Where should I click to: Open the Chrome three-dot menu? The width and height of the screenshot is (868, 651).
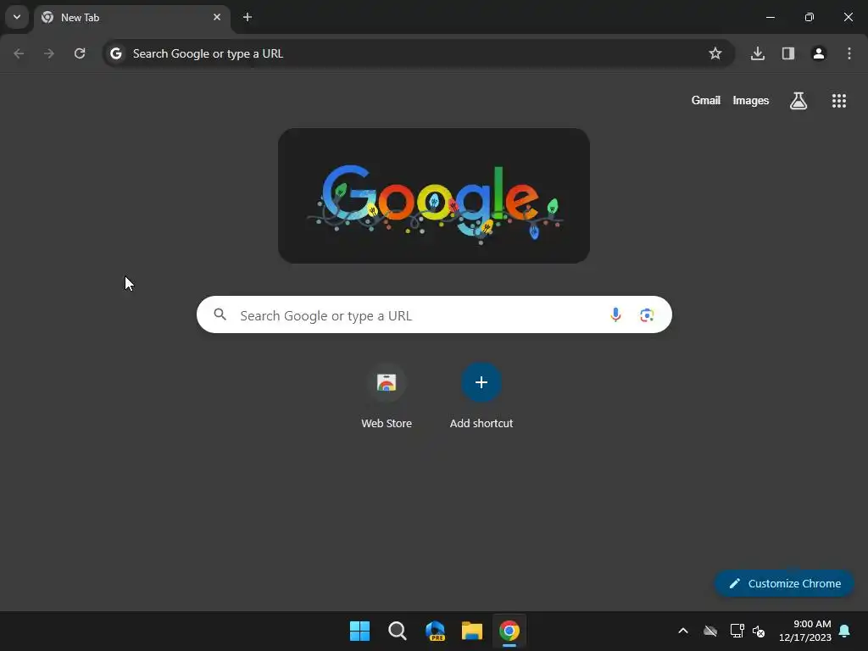[x=849, y=53]
